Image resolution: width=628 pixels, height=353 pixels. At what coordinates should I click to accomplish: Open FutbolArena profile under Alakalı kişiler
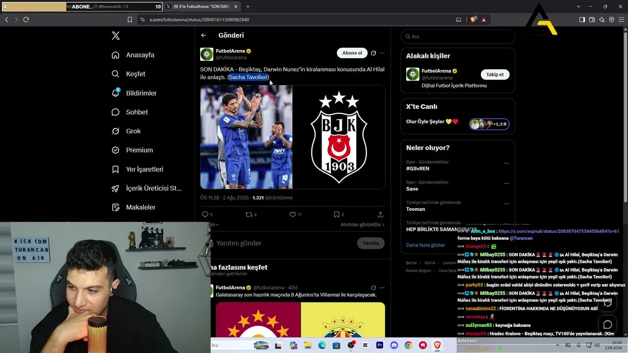point(436,71)
